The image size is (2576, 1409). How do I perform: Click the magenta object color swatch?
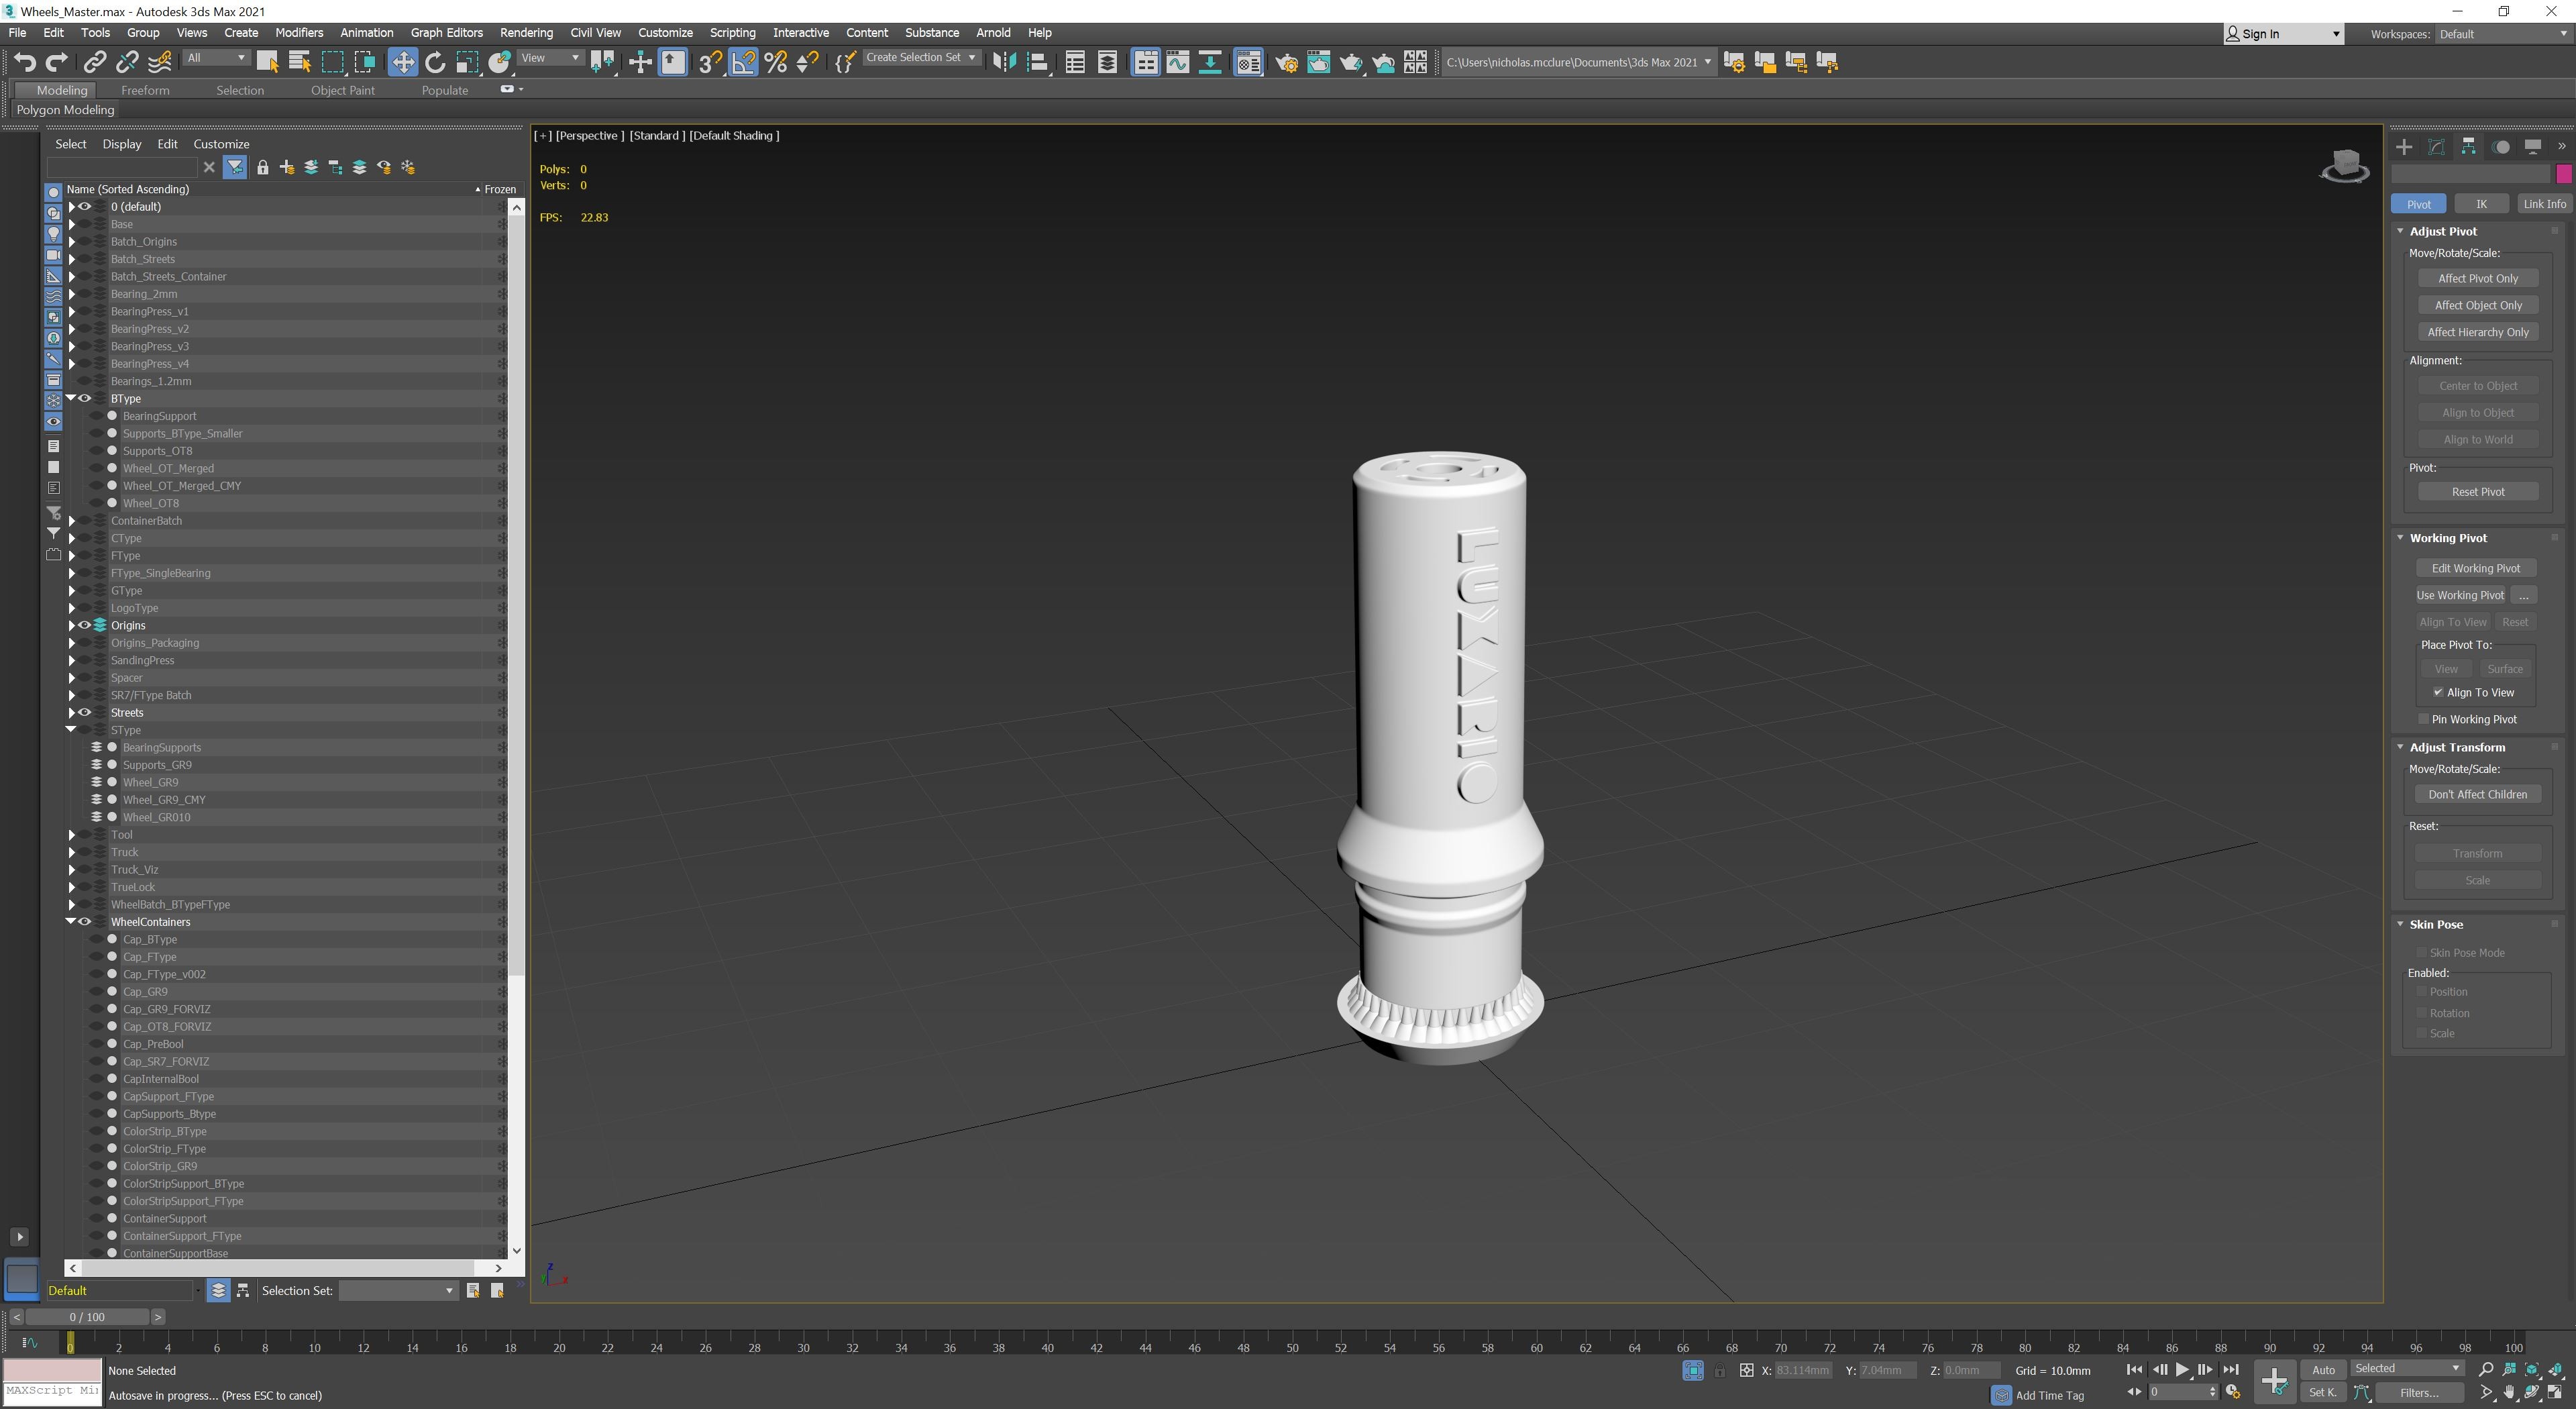point(2564,174)
